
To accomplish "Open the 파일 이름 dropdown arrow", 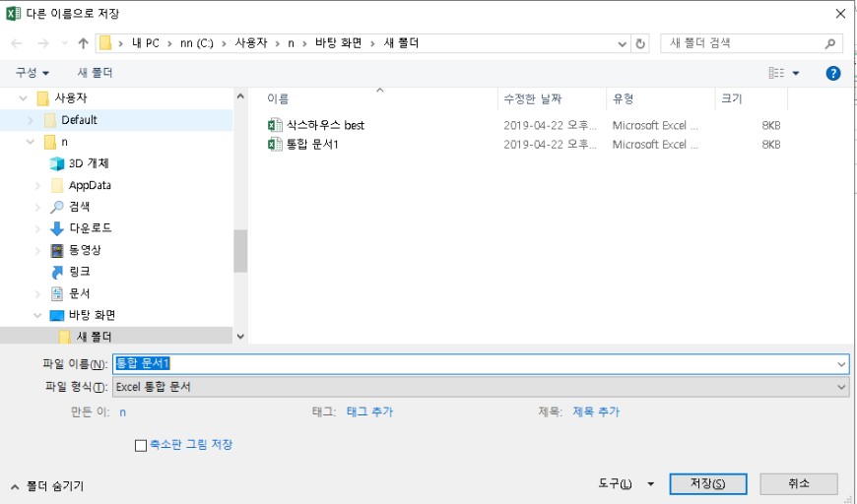I will coord(841,364).
